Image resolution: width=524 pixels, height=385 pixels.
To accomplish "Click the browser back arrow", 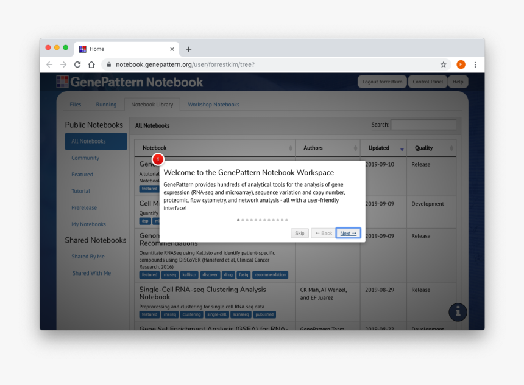I will (49, 64).
